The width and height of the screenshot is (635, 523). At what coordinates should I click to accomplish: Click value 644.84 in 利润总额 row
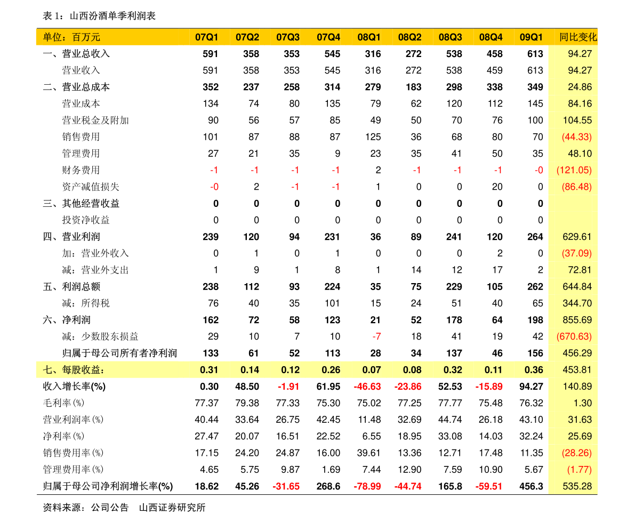tap(577, 287)
